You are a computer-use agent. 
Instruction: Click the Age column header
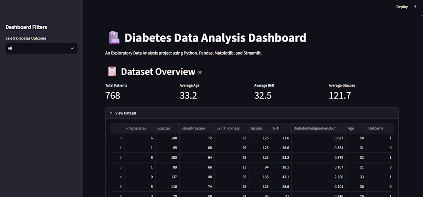coord(356,128)
